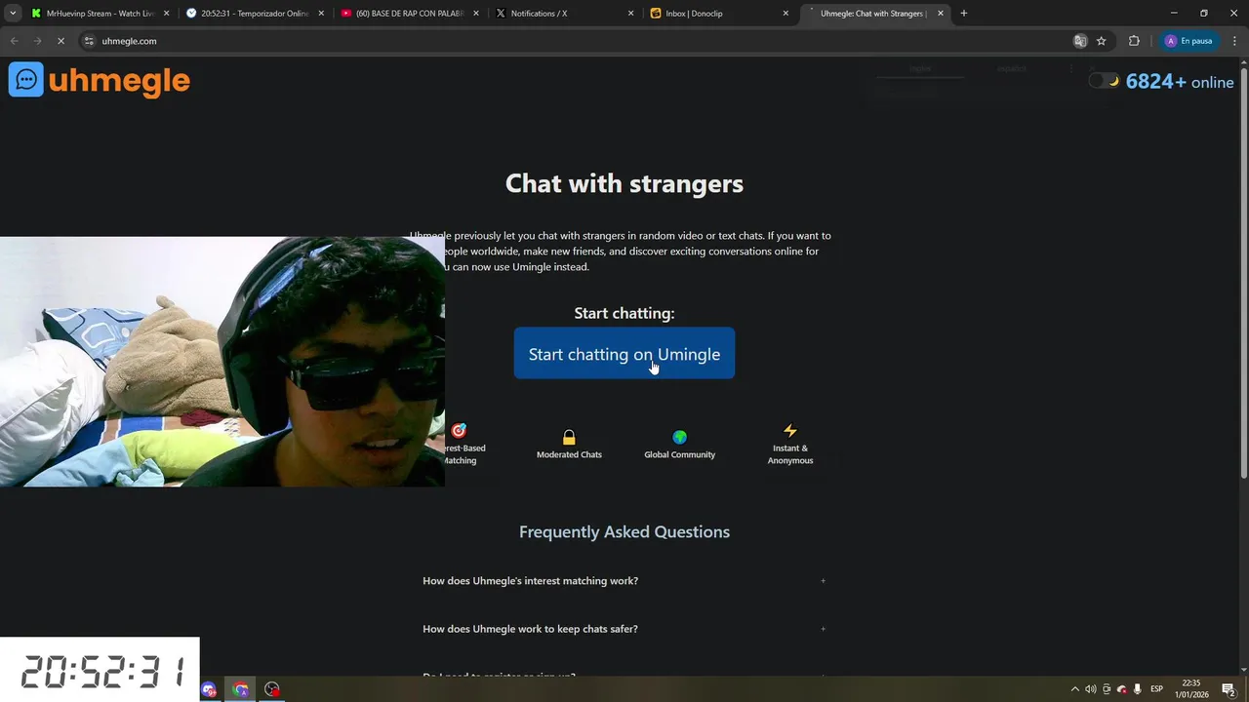Toggle the dark mode moon switch
The width and height of the screenshot is (1249, 702).
[x=1104, y=81]
